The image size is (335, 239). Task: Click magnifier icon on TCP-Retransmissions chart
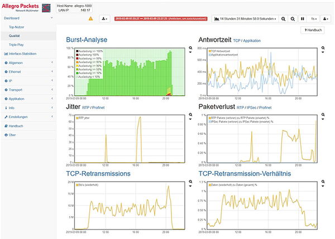pos(190,182)
